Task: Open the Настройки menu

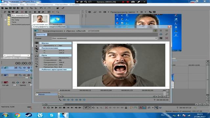Action: [61, 5]
